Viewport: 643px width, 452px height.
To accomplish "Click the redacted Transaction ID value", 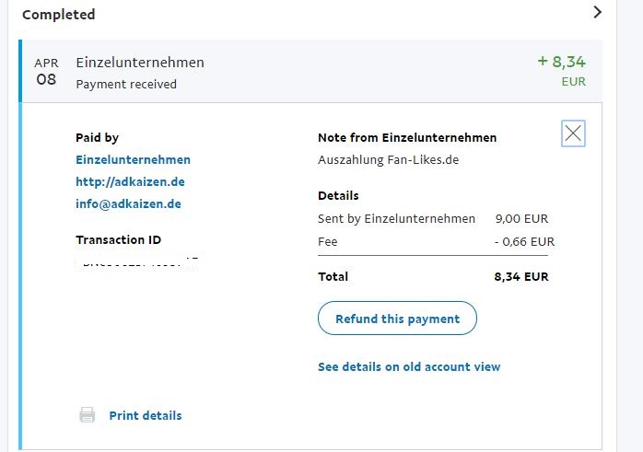I will coord(138,262).
